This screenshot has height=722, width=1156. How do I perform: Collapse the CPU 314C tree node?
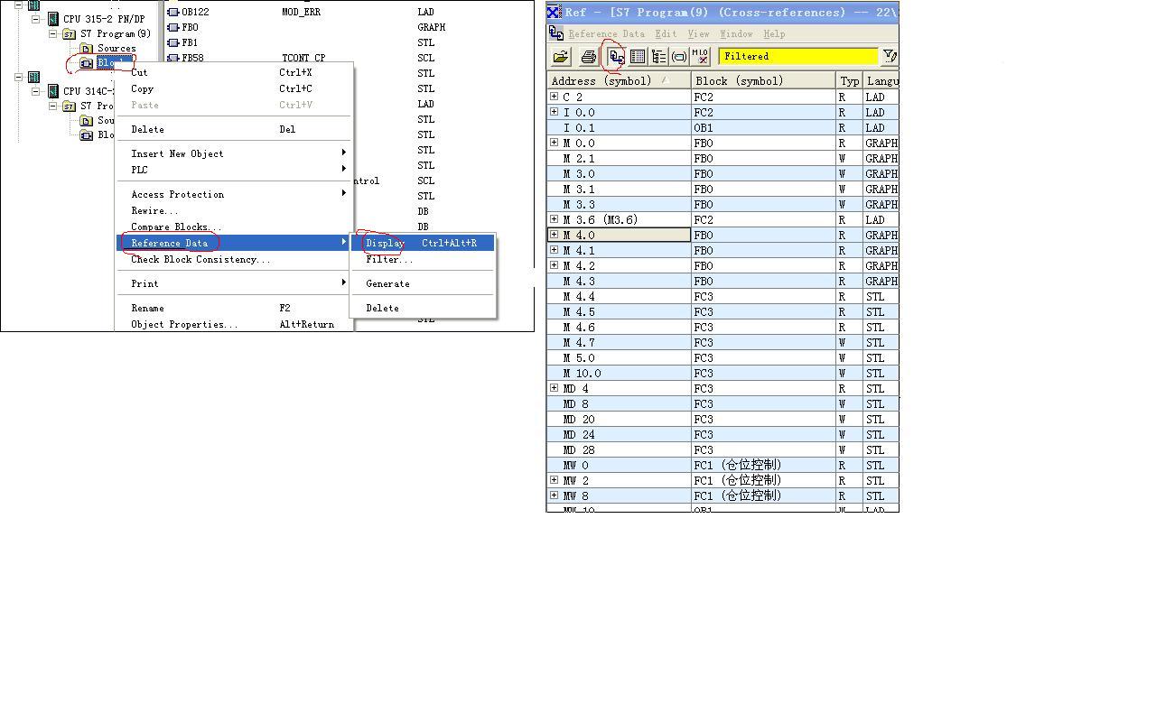point(36,91)
